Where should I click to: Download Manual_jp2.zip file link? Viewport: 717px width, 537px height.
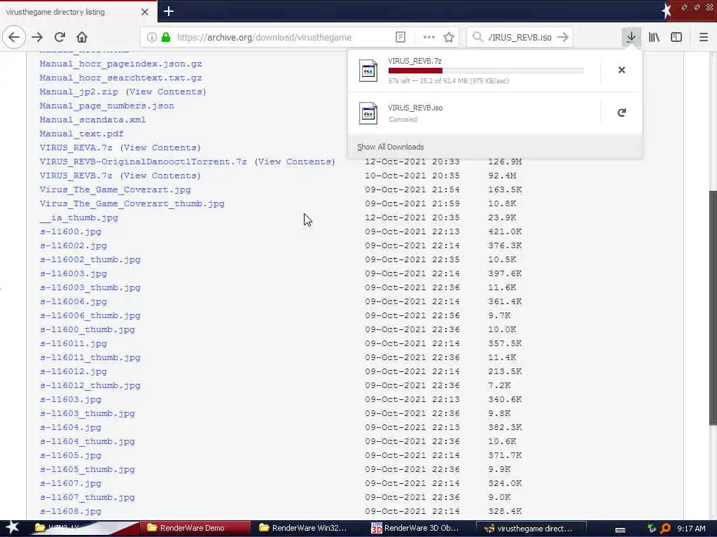[x=78, y=92]
